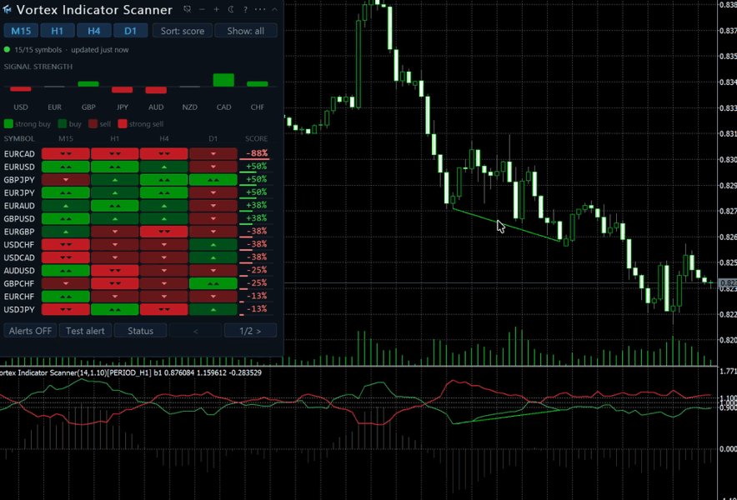Screen dimensions: 737x500
Task: Click the strong buy legend color swatch
Action: tap(8, 124)
